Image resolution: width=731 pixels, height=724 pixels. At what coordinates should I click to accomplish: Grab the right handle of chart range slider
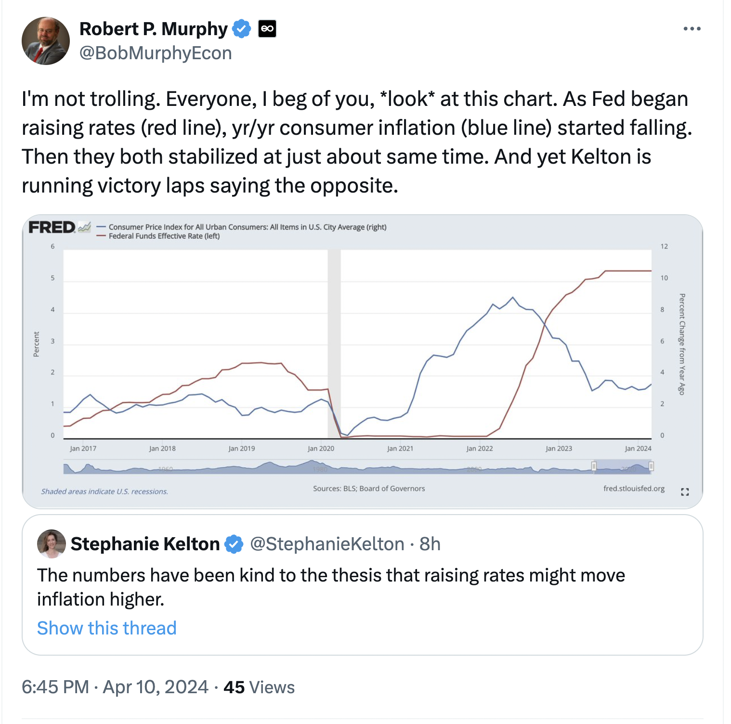click(x=651, y=466)
